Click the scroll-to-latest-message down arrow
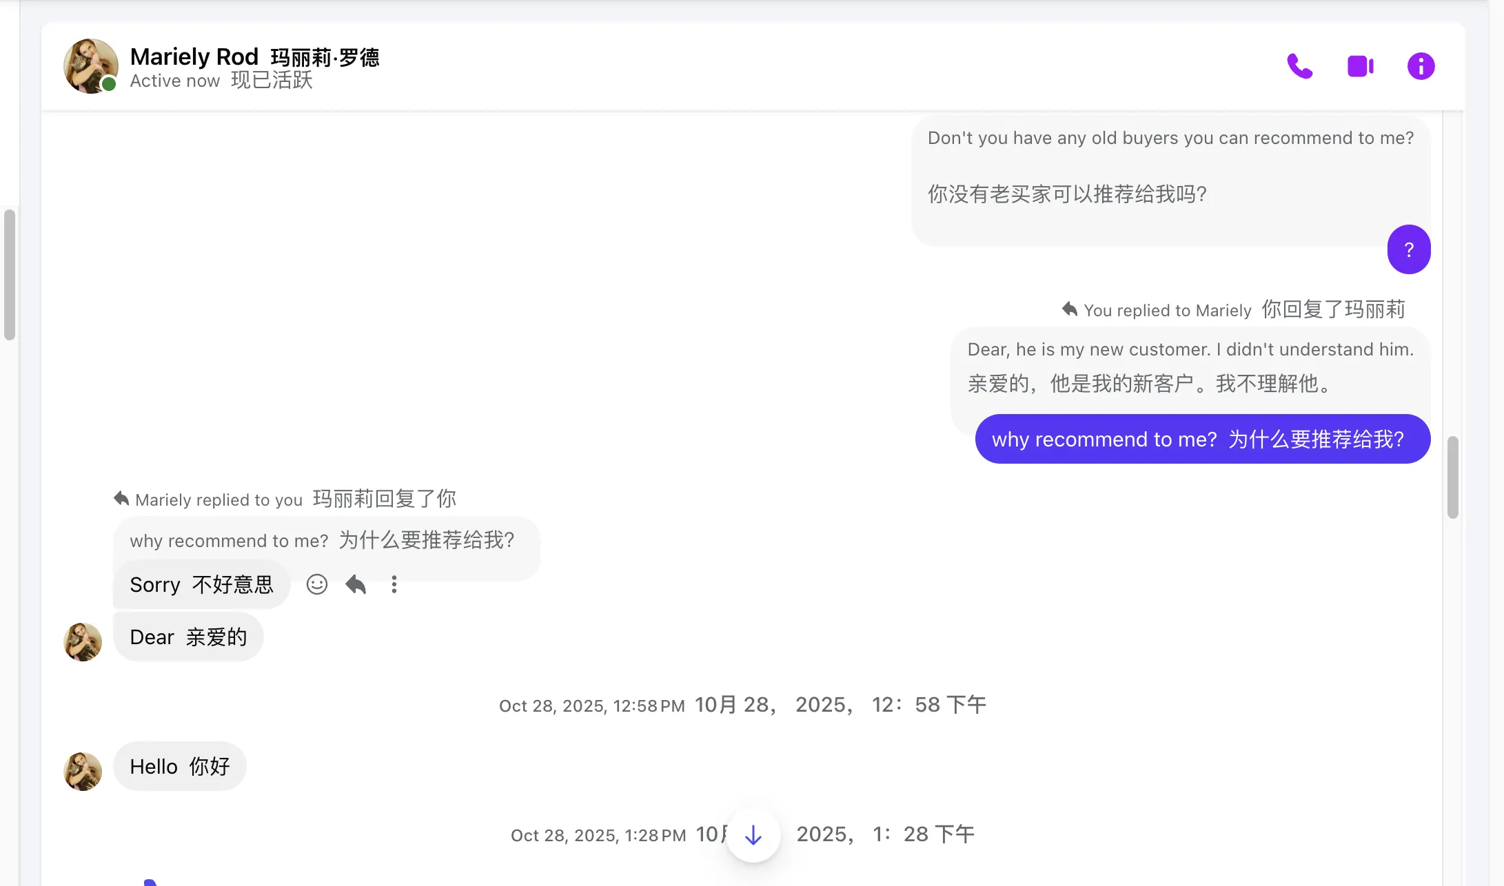 click(753, 834)
